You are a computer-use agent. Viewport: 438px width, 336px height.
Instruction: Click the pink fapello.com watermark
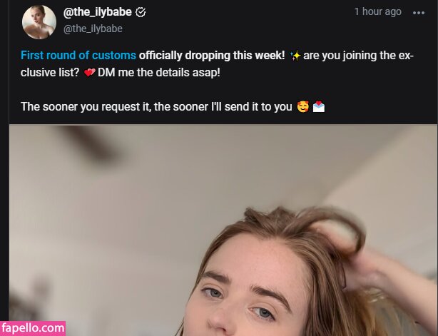click(x=33, y=328)
